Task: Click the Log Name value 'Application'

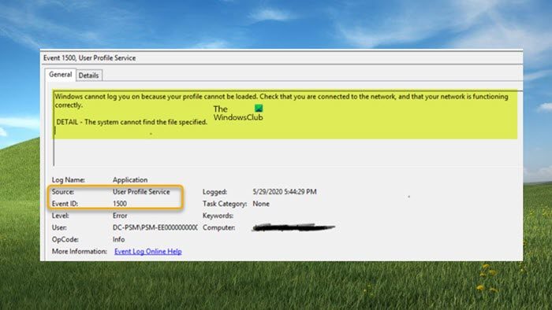Action: tap(130, 179)
